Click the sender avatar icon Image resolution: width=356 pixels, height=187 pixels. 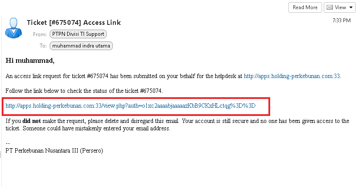(x=14, y=28)
